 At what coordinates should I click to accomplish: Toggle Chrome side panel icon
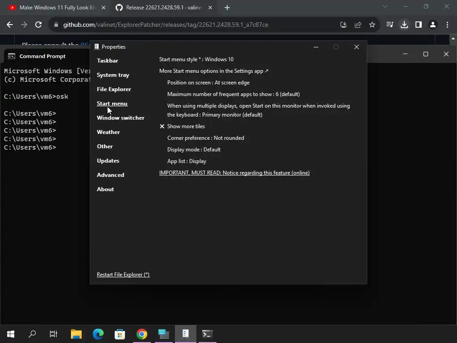419,25
